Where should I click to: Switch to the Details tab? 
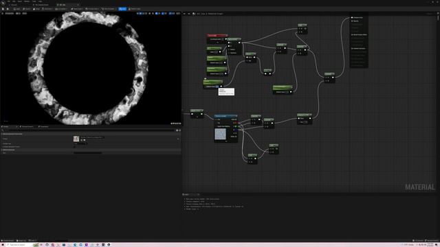coord(6,126)
